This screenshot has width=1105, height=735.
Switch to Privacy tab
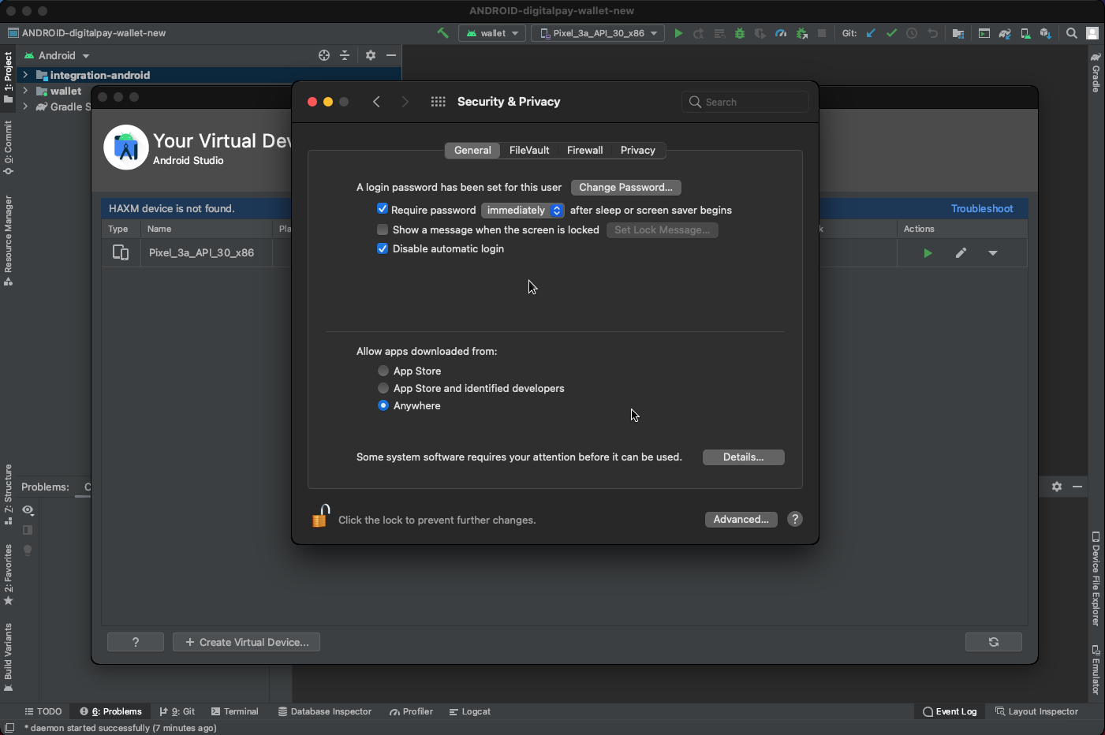638,150
